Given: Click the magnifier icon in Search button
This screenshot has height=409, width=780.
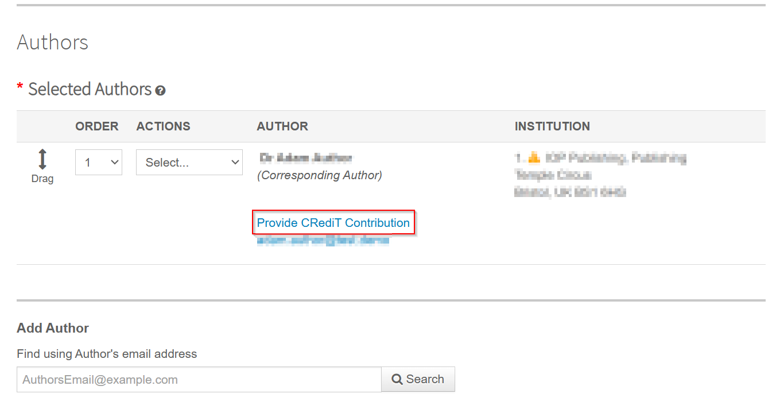Looking at the screenshot, I should pos(397,379).
